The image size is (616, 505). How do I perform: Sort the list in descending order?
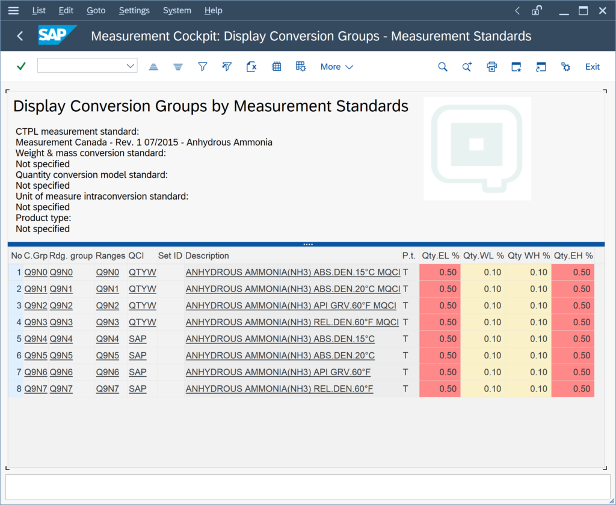tap(178, 67)
